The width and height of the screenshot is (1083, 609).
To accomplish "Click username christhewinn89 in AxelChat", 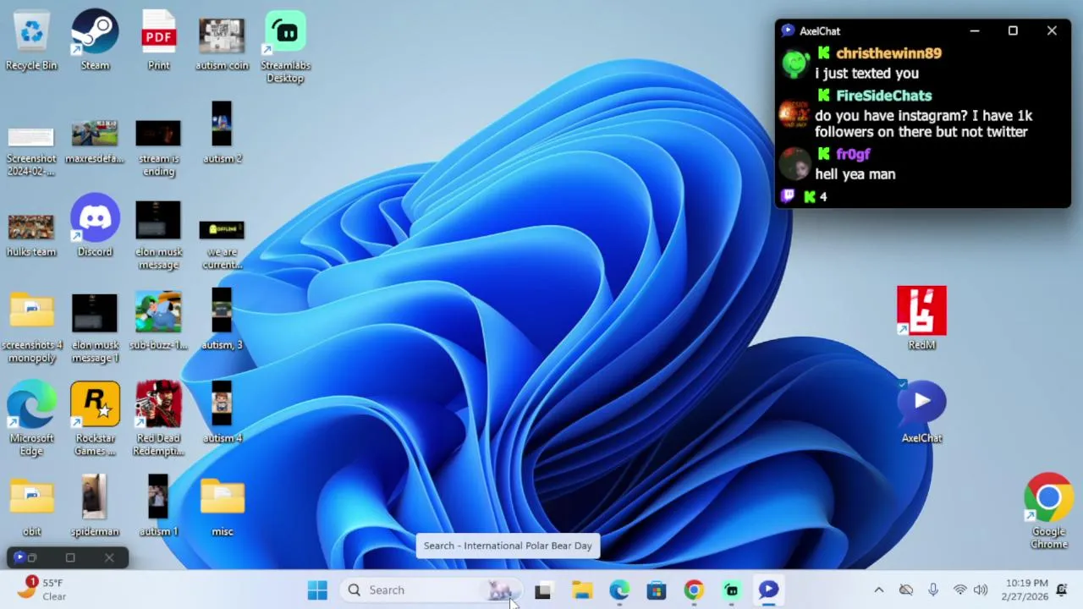I will [888, 53].
